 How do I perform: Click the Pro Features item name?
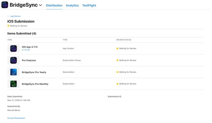[29, 60]
